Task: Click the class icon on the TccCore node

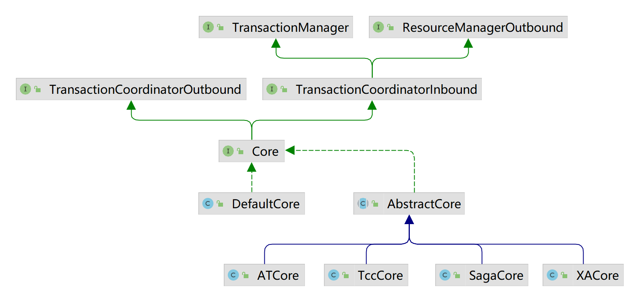Action: click(x=333, y=275)
